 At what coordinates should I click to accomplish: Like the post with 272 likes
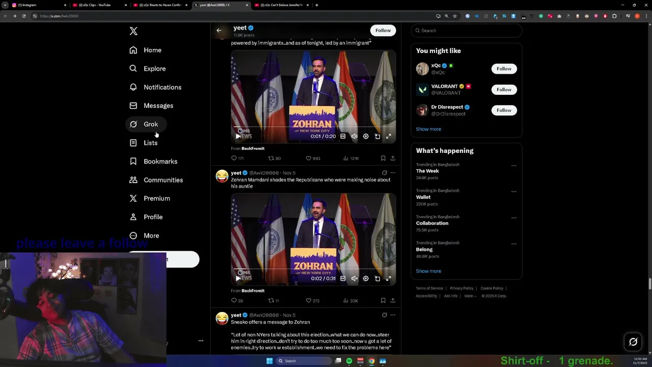coord(312,301)
